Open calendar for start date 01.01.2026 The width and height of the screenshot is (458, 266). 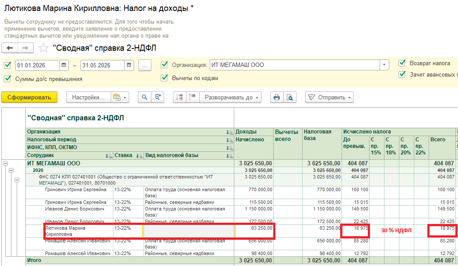(64, 65)
